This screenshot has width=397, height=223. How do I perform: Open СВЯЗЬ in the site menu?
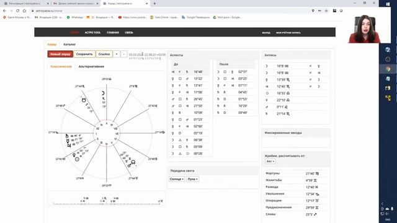pyautogui.click(x=129, y=33)
